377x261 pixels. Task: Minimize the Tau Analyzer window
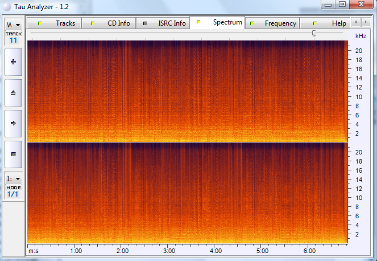pyautogui.click(x=328, y=5)
